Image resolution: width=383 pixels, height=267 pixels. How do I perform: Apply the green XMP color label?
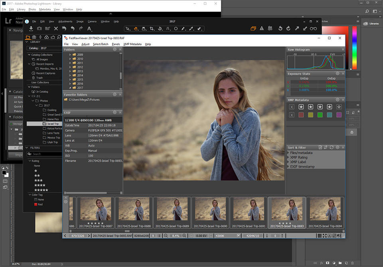coord(320,115)
